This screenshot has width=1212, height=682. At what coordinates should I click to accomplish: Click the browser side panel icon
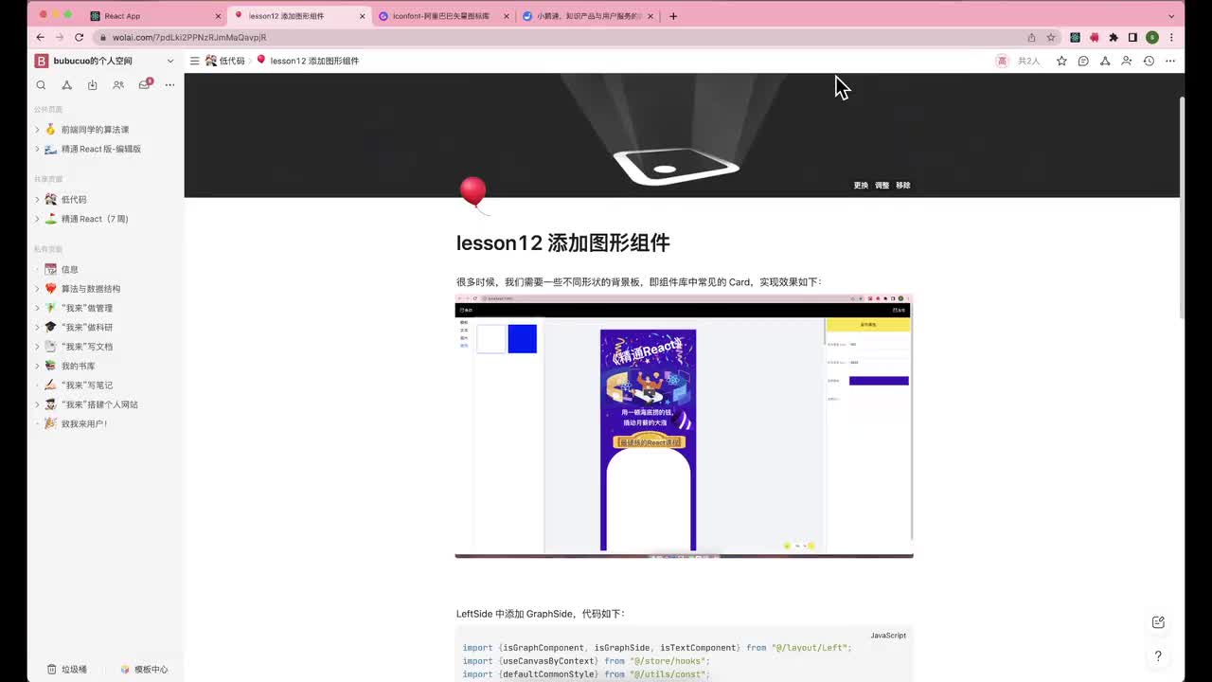point(1132,37)
